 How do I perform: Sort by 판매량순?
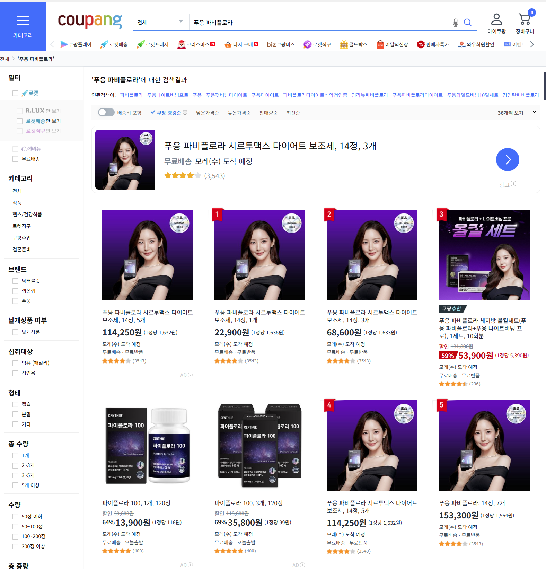(x=268, y=113)
